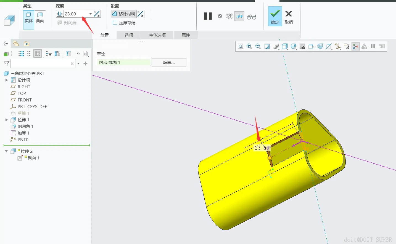Open the depth value dropdown
The width and height of the screenshot is (396, 244).
(90, 14)
